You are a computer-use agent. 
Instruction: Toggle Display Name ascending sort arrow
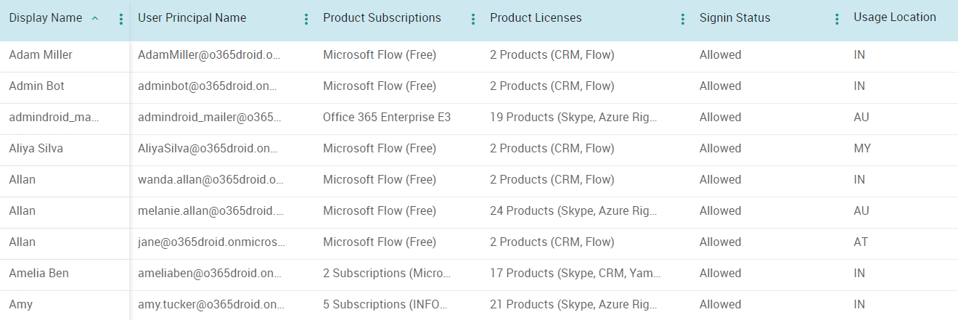pyautogui.click(x=95, y=19)
